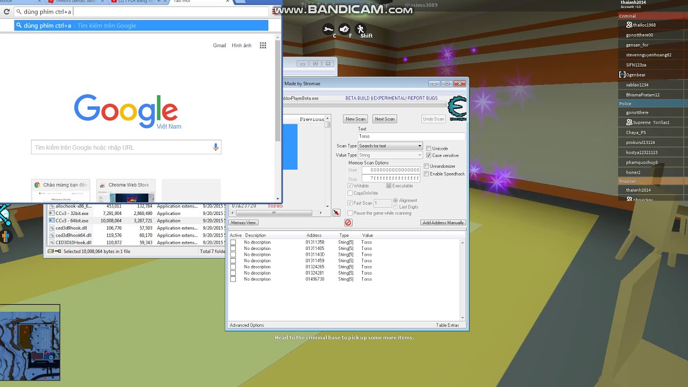Click the Value column header
The width and height of the screenshot is (688, 387).
[x=368, y=235]
